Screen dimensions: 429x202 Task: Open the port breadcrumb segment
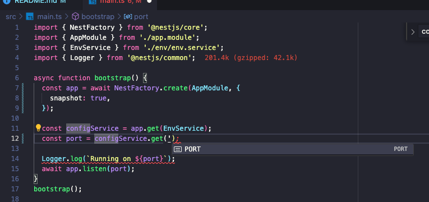[x=141, y=17]
